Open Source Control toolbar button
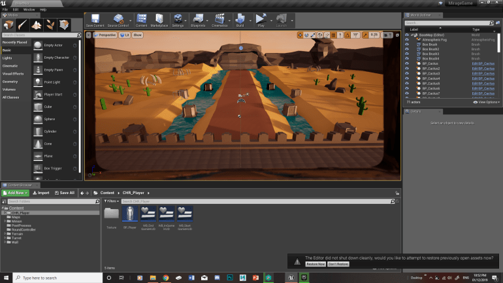 [118, 20]
